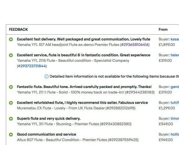Click the info icon before 'Detailed item information'

pyautogui.click(x=47, y=76)
